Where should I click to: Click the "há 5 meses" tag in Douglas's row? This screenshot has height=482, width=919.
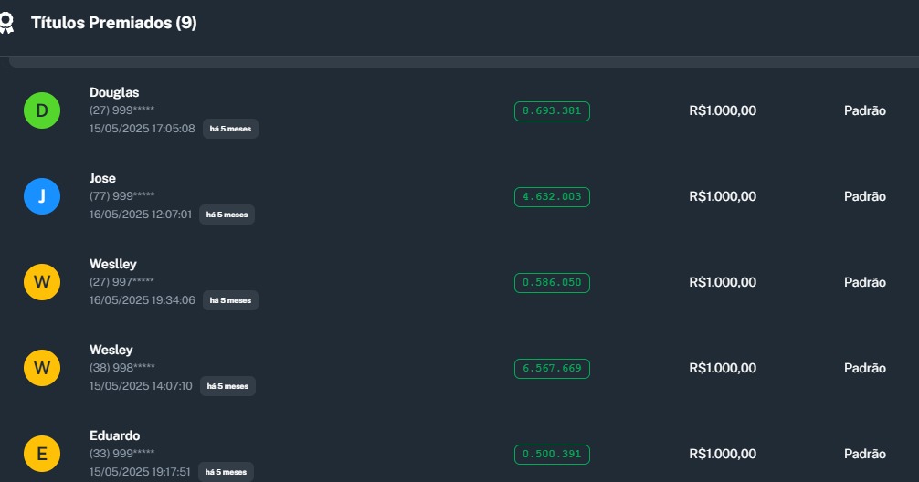(230, 129)
